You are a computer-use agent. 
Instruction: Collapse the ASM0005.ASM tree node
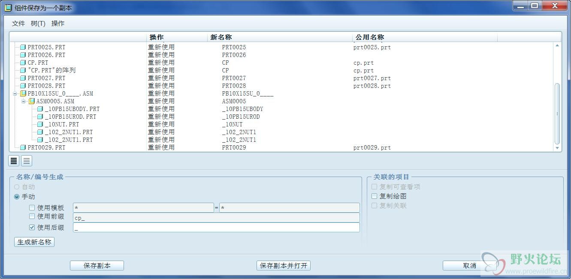24,101
